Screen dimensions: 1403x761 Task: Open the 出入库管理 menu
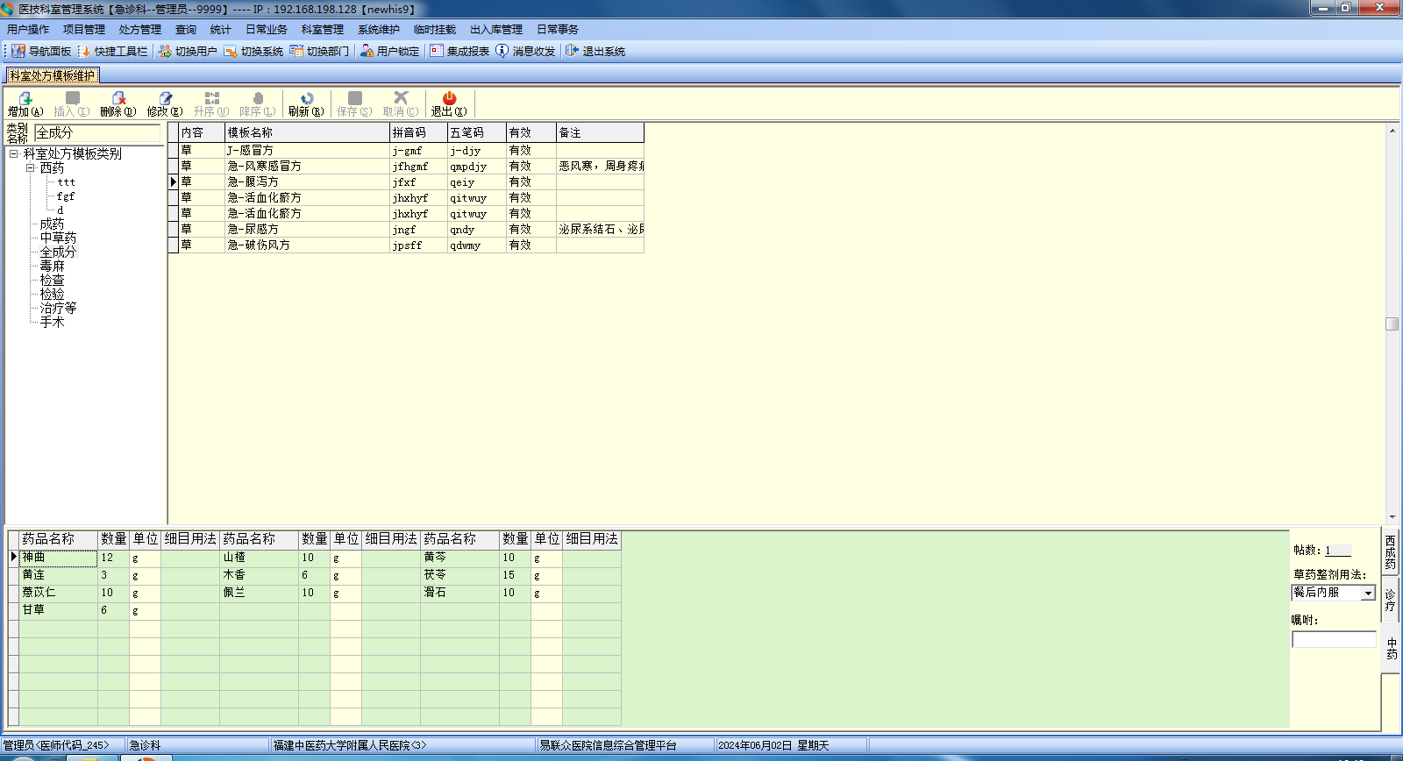[496, 30]
